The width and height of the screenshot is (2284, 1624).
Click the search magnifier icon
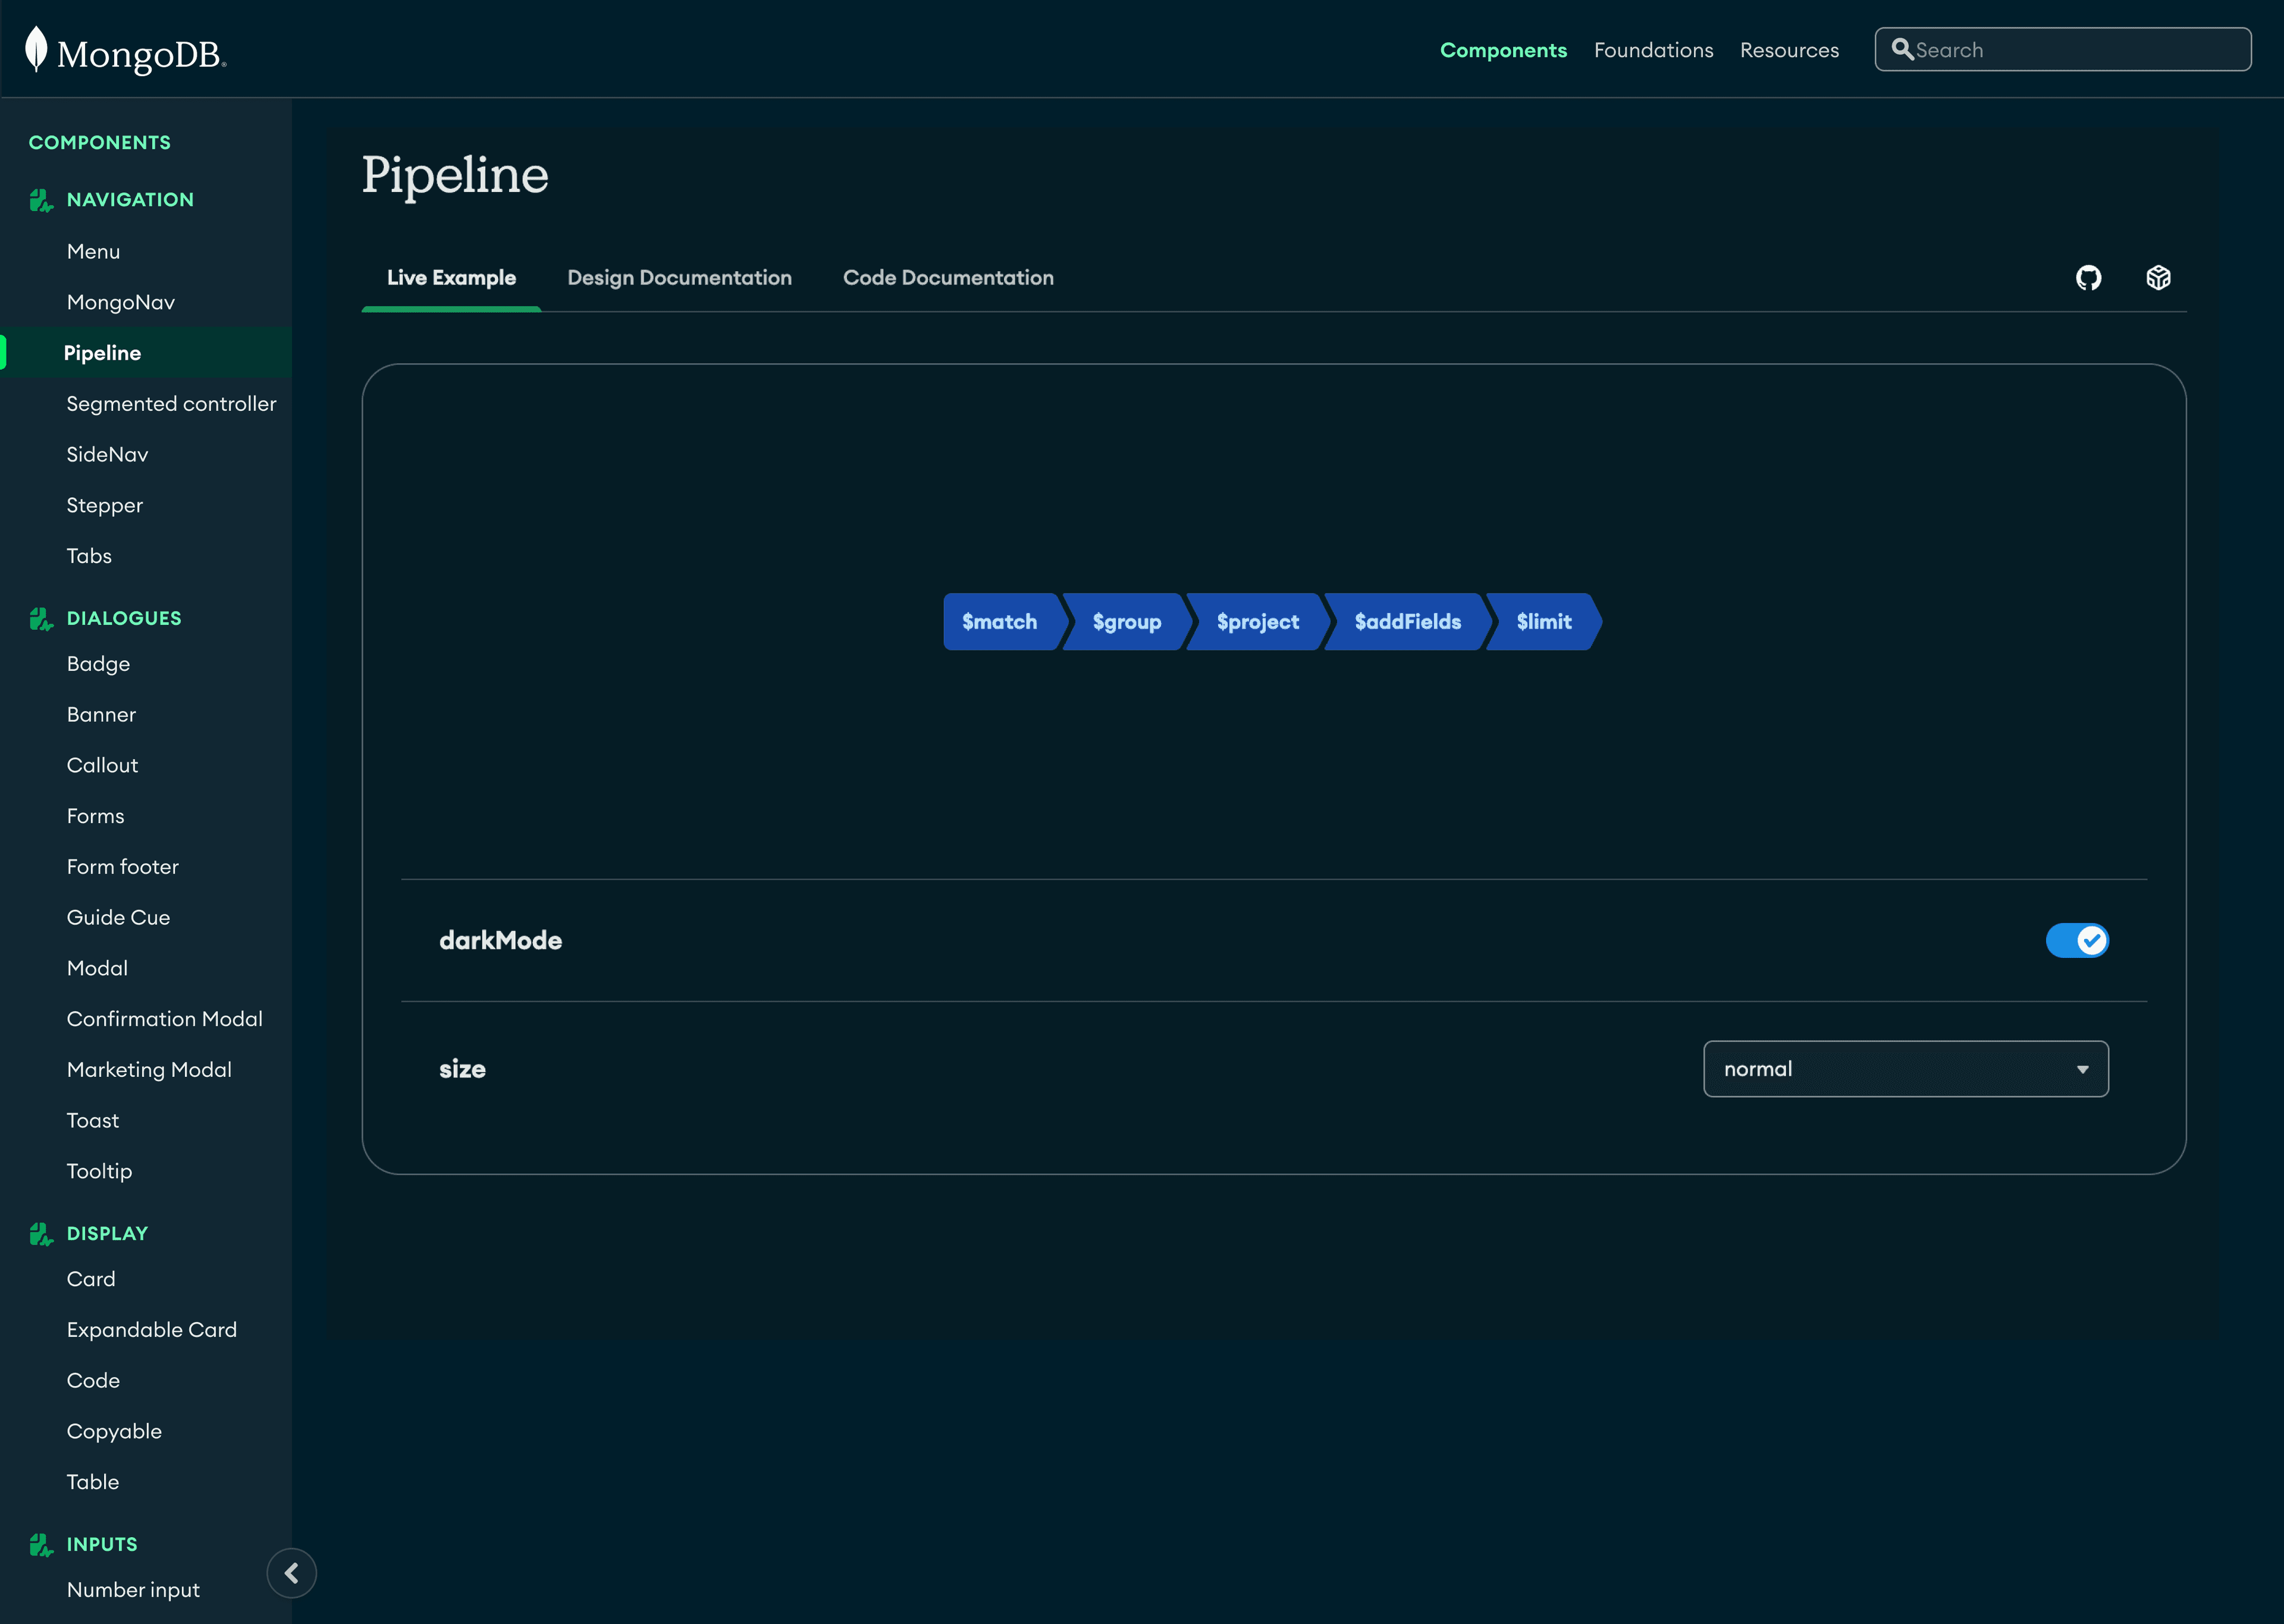1904,49
